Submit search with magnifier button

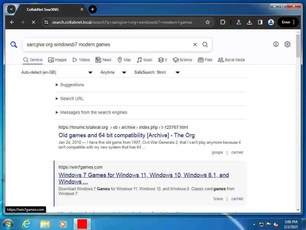pyautogui.click(x=205, y=45)
